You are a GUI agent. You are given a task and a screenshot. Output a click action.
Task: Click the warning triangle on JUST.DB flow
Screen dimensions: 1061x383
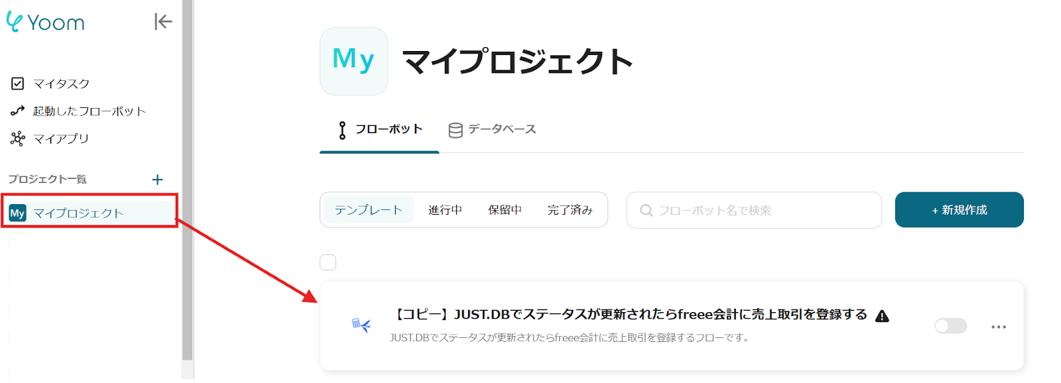[882, 316]
